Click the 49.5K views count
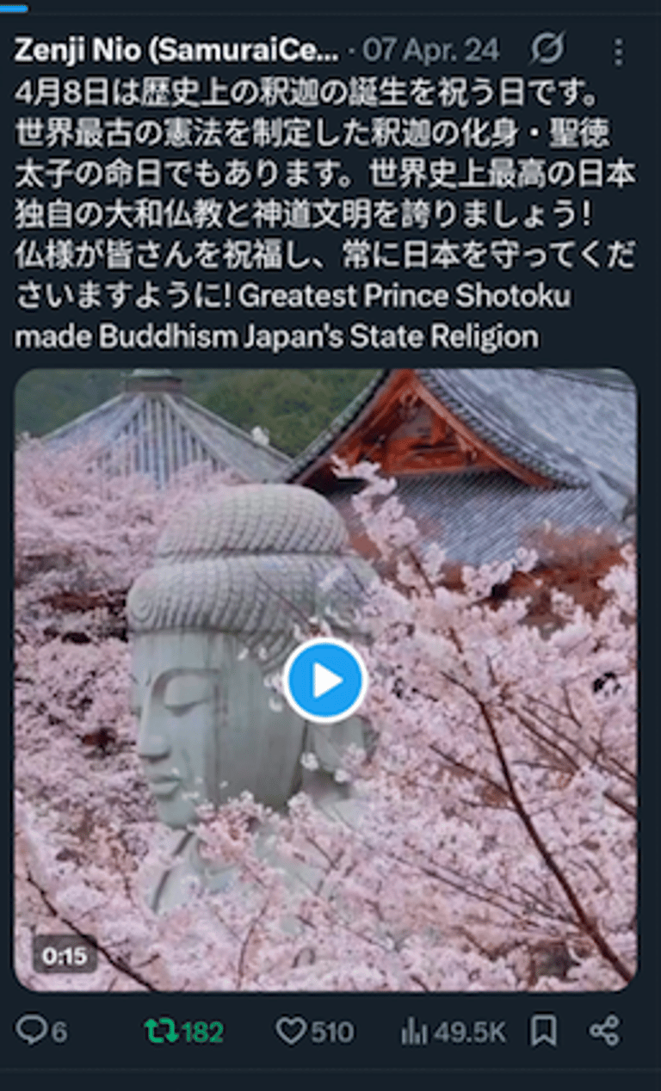This screenshot has width=661, height=1091. 470,1032
